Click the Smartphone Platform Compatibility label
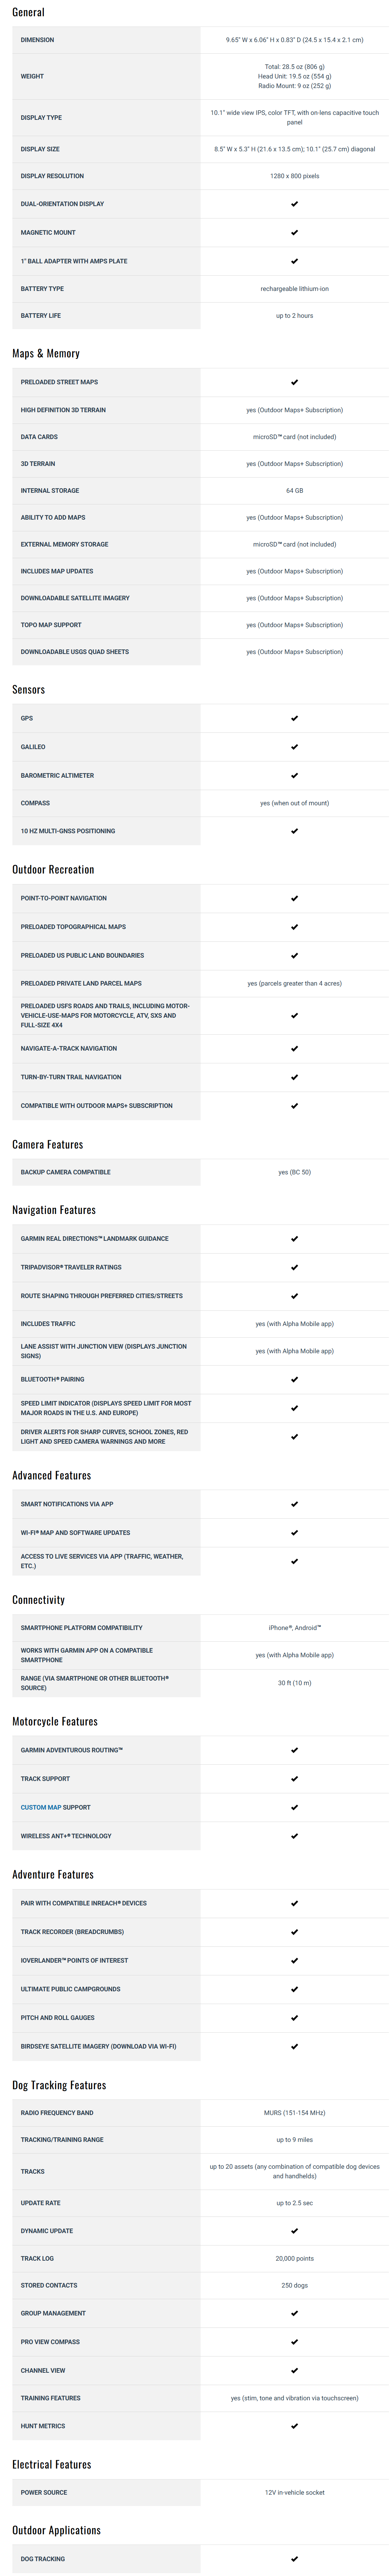Viewport: 390px width, 2576px height. point(82,1628)
